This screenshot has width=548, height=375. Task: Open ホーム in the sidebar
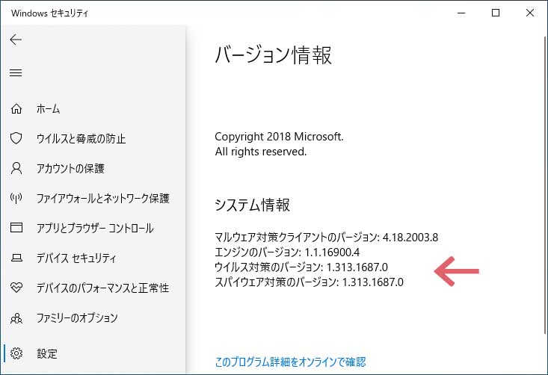(x=49, y=109)
